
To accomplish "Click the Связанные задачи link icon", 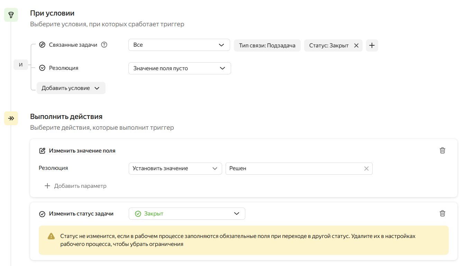I will 42,45.
